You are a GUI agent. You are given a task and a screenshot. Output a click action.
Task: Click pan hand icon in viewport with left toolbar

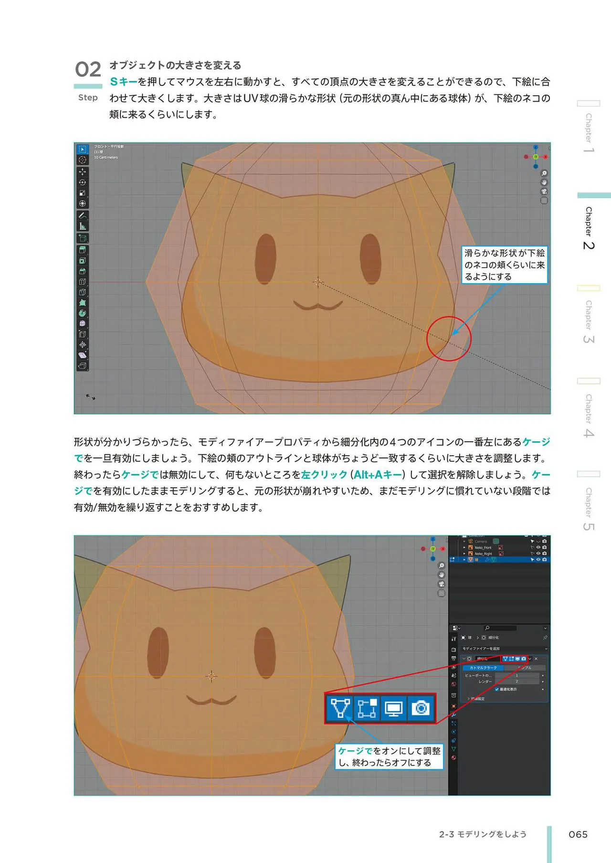544,182
